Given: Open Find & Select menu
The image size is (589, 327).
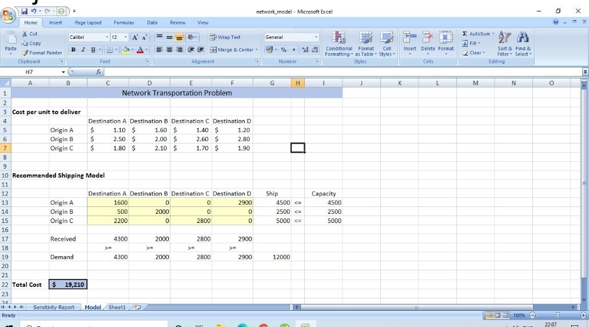Looking at the screenshot, I should point(523,43).
